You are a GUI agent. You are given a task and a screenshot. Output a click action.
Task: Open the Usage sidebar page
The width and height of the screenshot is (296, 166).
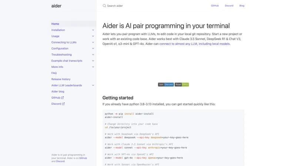55,36
